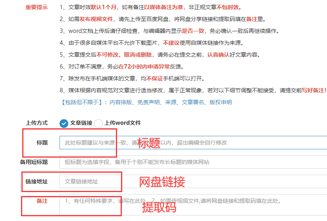Image resolution: width=327 pixels, height=221 pixels.
Task: Click the bold 链接地址 label
Action: click(x=37, y=181)
